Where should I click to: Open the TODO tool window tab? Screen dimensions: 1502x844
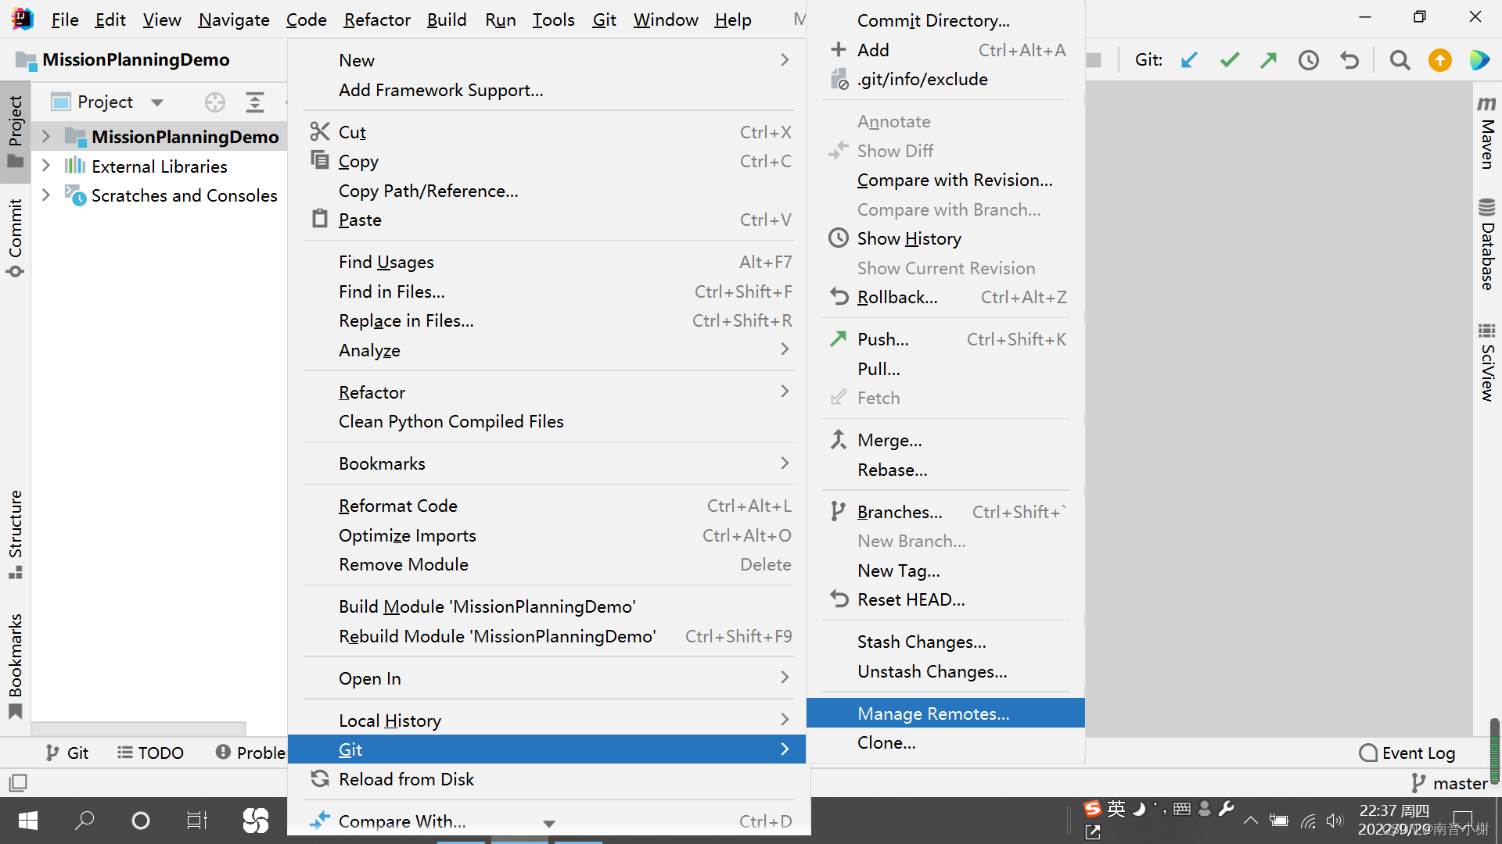150,753
